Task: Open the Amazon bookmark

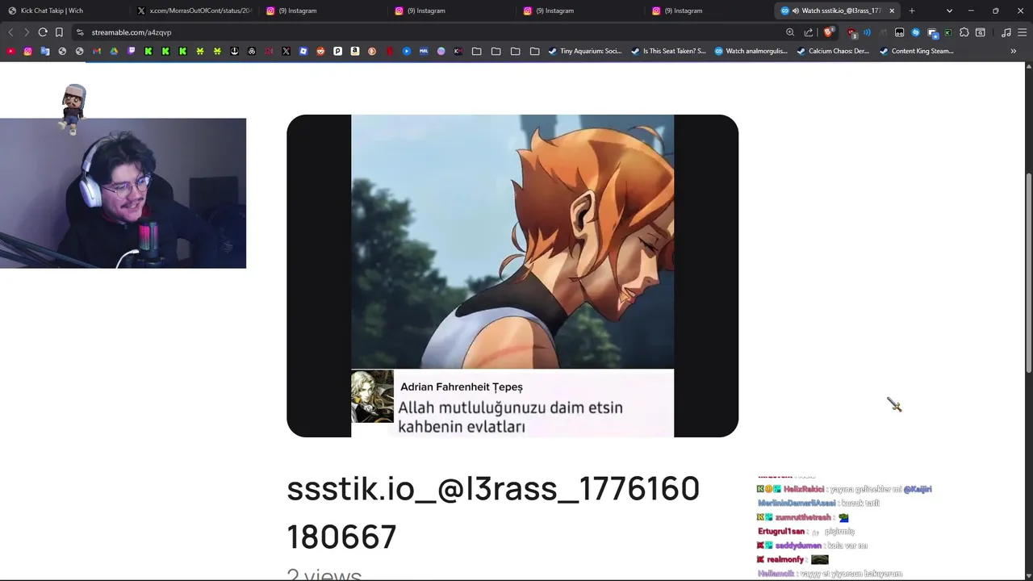Action: tap(355, 51)
